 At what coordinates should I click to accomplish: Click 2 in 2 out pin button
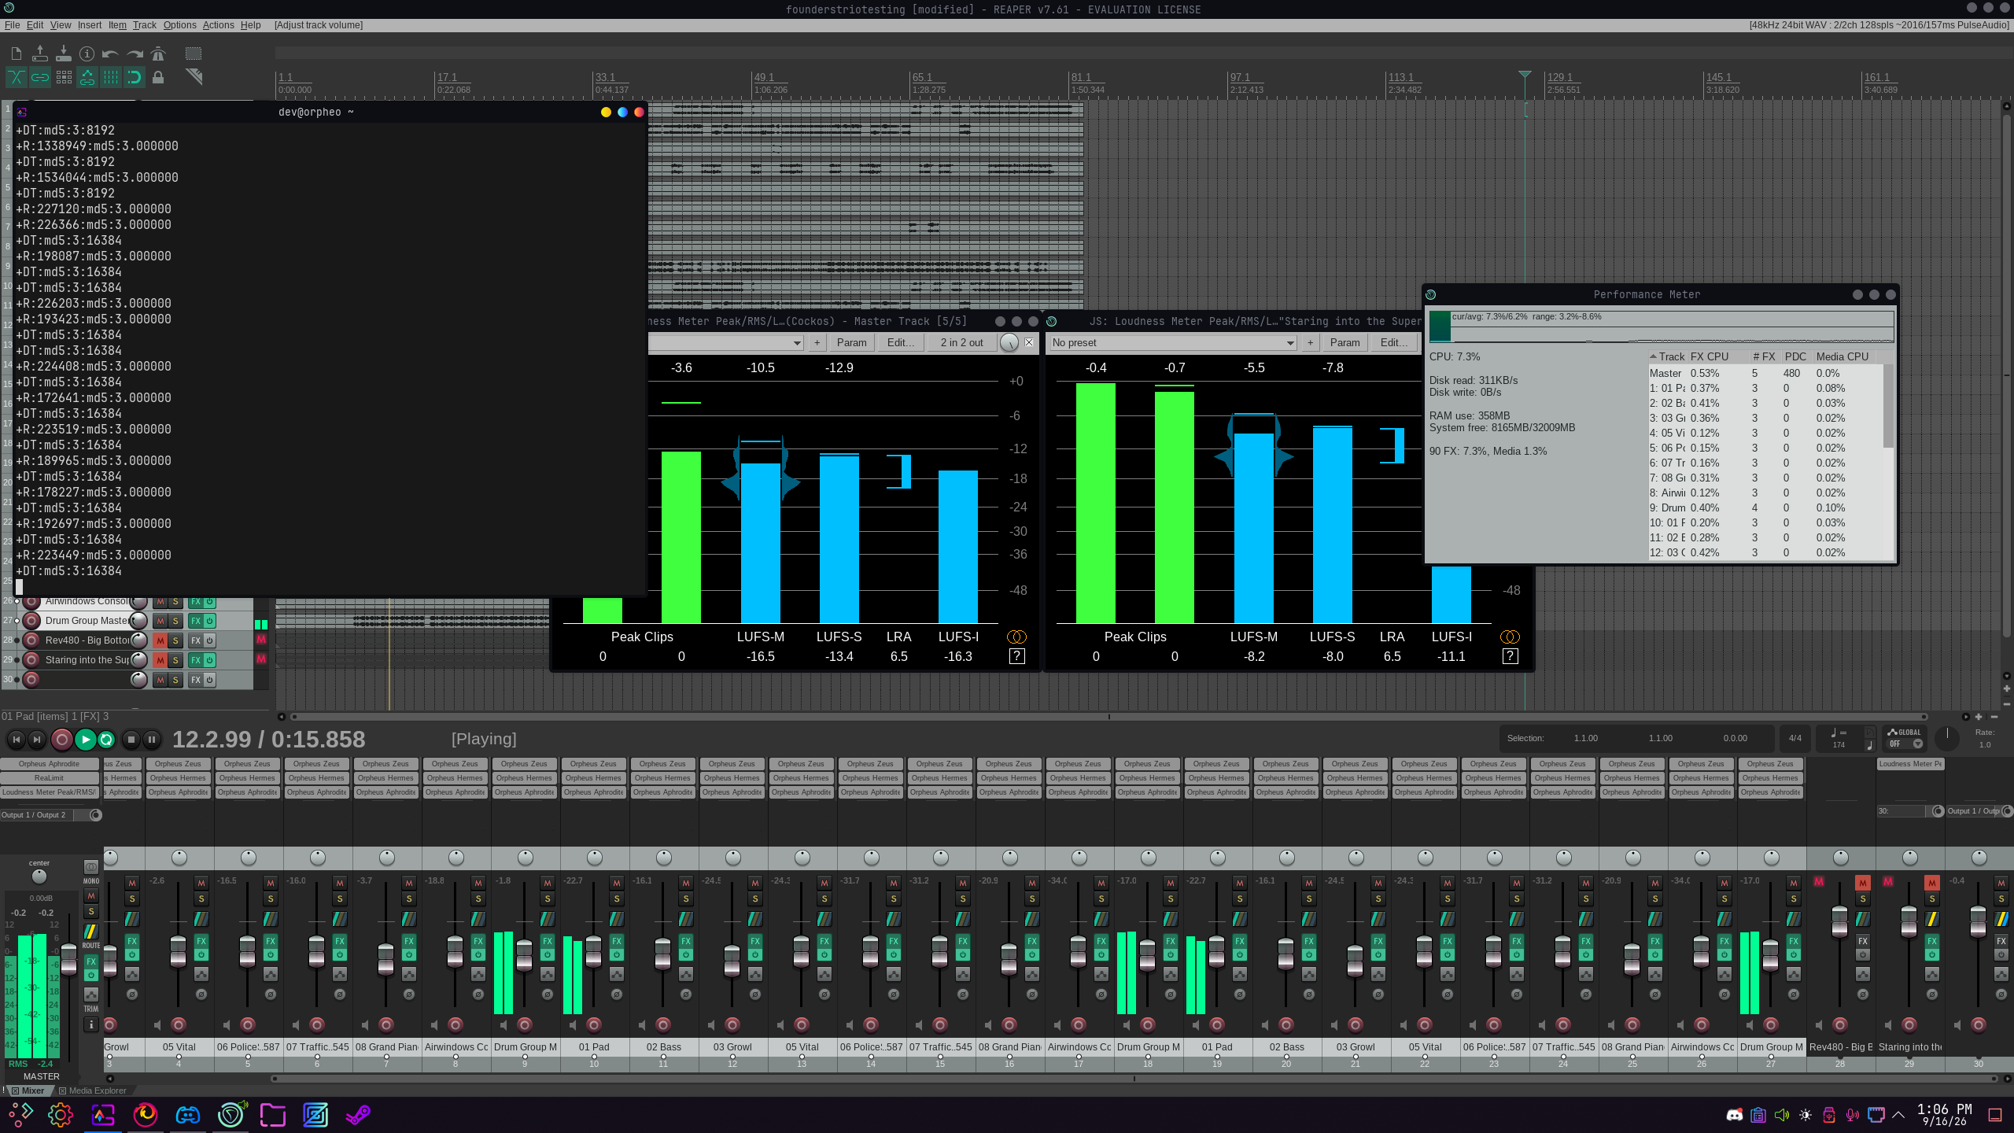961,343
